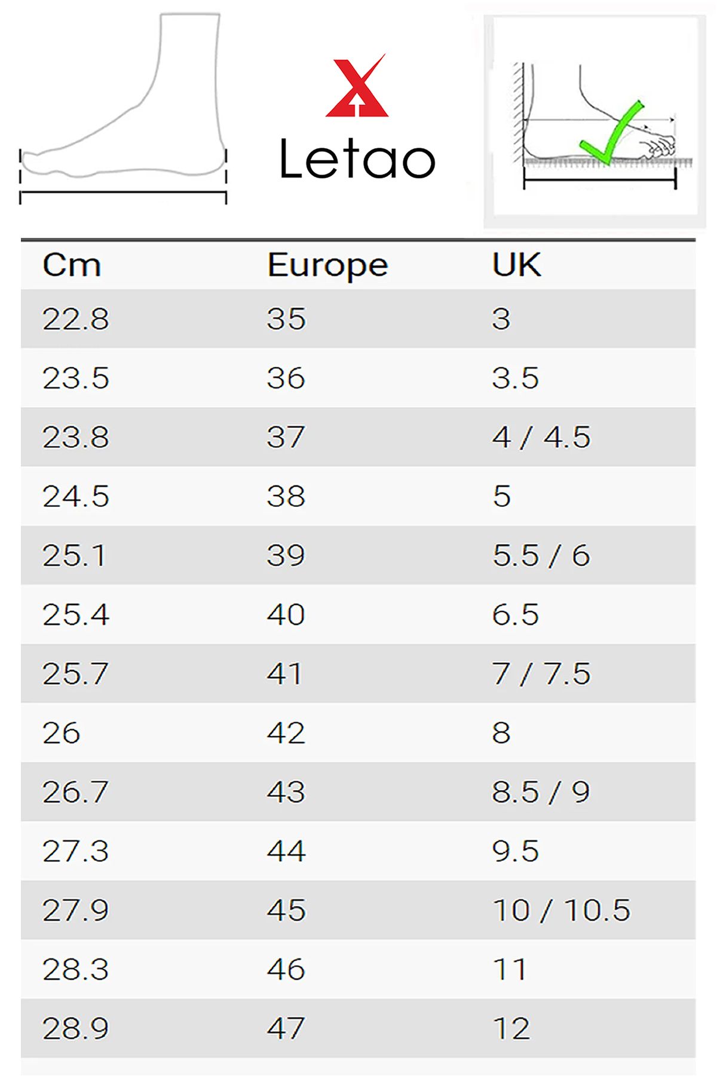Select the 27.3 cm foot length
Viewport: 717px width, 1076px height.
click(76, 851)
